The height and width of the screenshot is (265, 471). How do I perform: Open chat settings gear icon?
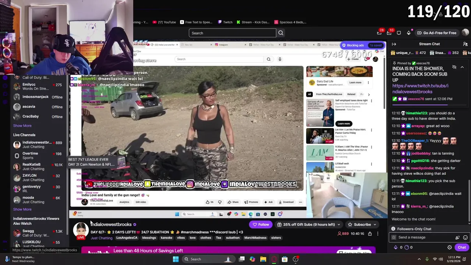(449, 247)
